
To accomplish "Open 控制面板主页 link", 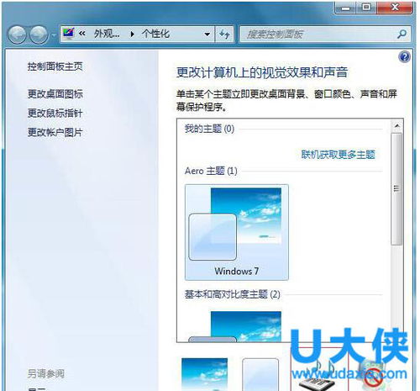I will click(55, 66).
